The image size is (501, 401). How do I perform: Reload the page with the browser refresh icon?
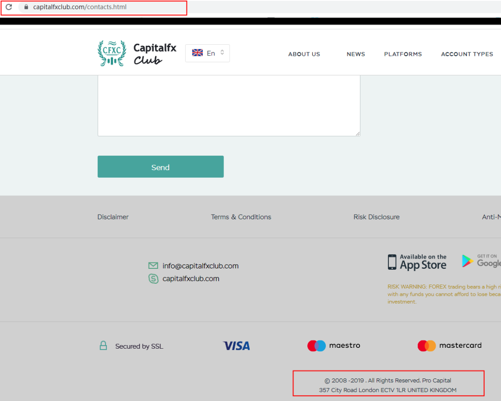pyautogui.click(x=9, y=7)
